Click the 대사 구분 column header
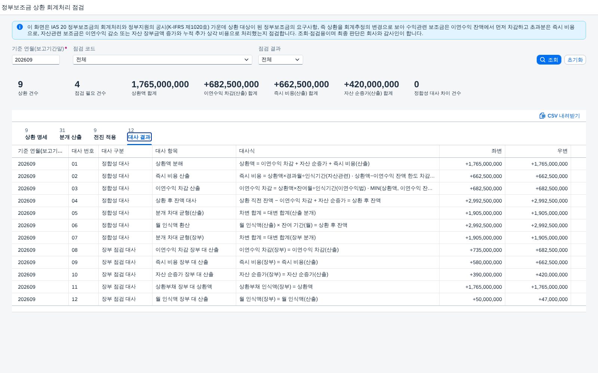 pos(125,151)
